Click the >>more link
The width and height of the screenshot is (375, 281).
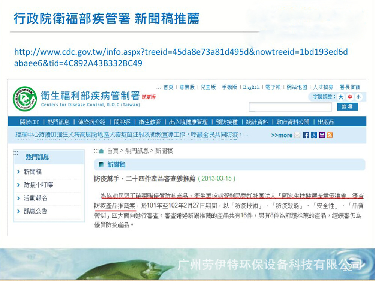pyautogui.click(x=282, y=135)
